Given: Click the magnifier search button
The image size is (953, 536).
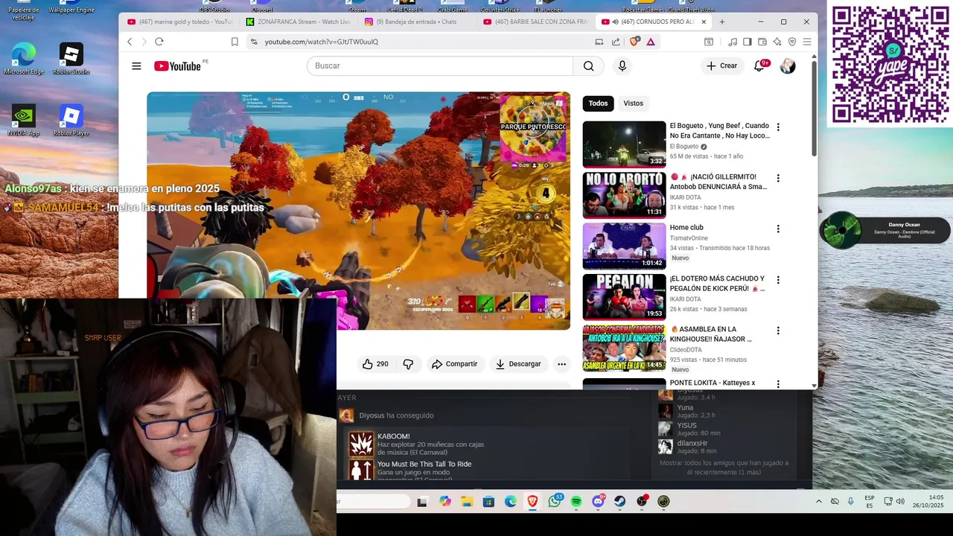Looking at the screenshot, I should point(588,66).
